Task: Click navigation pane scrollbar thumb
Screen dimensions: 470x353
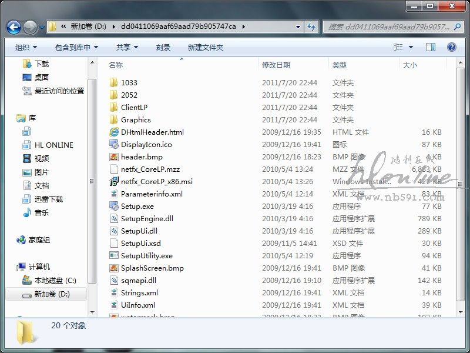Action: 92,181
